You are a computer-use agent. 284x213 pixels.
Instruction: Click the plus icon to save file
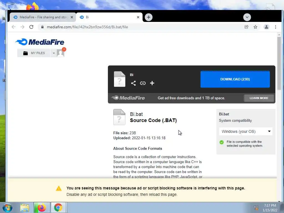coord(152,83)
